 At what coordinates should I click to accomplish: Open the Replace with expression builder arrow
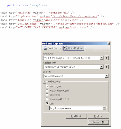click(x=107, y=67)
